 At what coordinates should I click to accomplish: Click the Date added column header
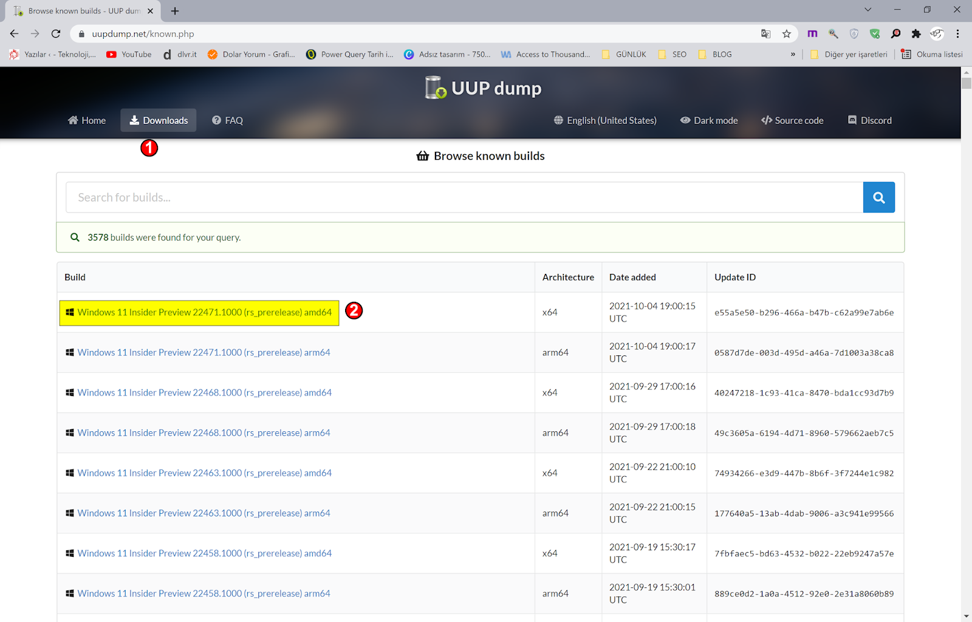[632, 277]
